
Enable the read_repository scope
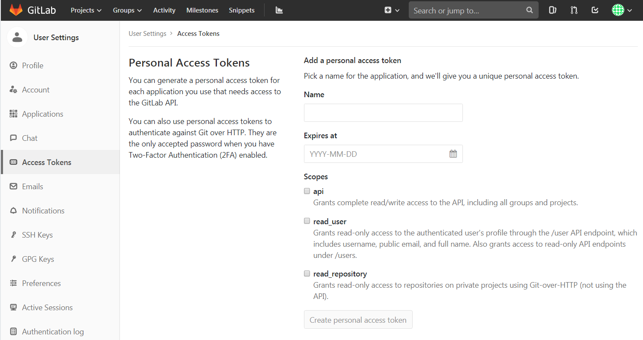coord(307,273)
